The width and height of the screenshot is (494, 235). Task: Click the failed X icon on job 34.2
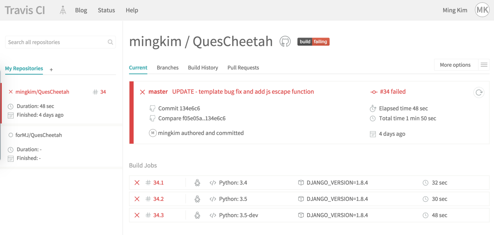click(x=137, y=199)
